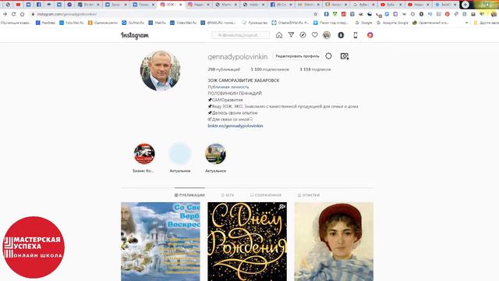Click the Редактировать профиль button
This screenshot has width=499, height=281.
(297, 56)
